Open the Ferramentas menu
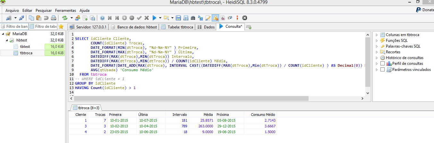This screenshot has width=434, height=143. (x=65, y=11)
